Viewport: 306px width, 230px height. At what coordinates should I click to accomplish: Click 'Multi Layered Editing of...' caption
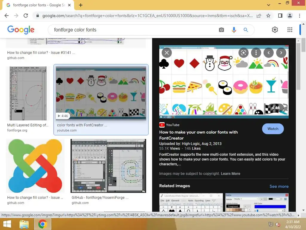(x=28, y=125)
